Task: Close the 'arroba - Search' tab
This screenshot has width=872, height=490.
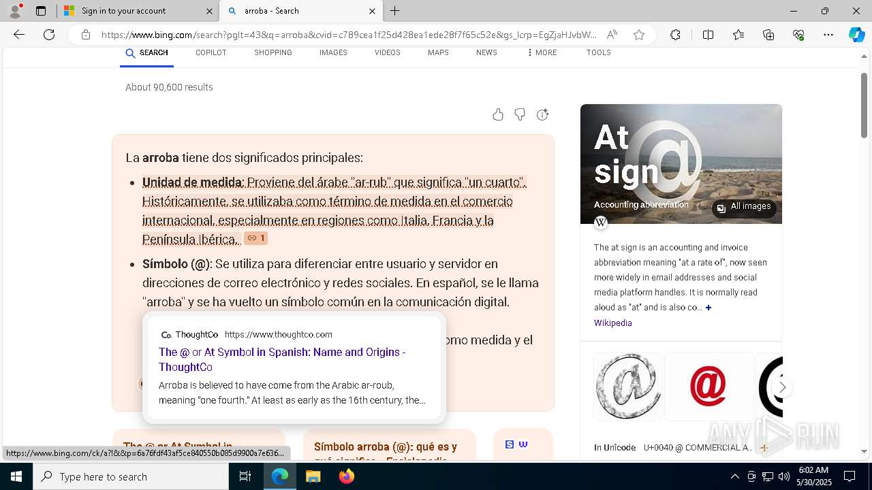Action: tap(372, 11)
